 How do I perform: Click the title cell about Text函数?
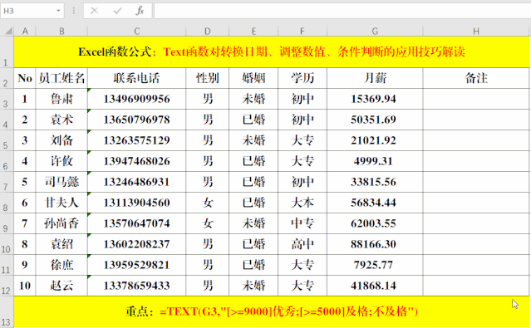pyautogui.click(x=272, y=51)
